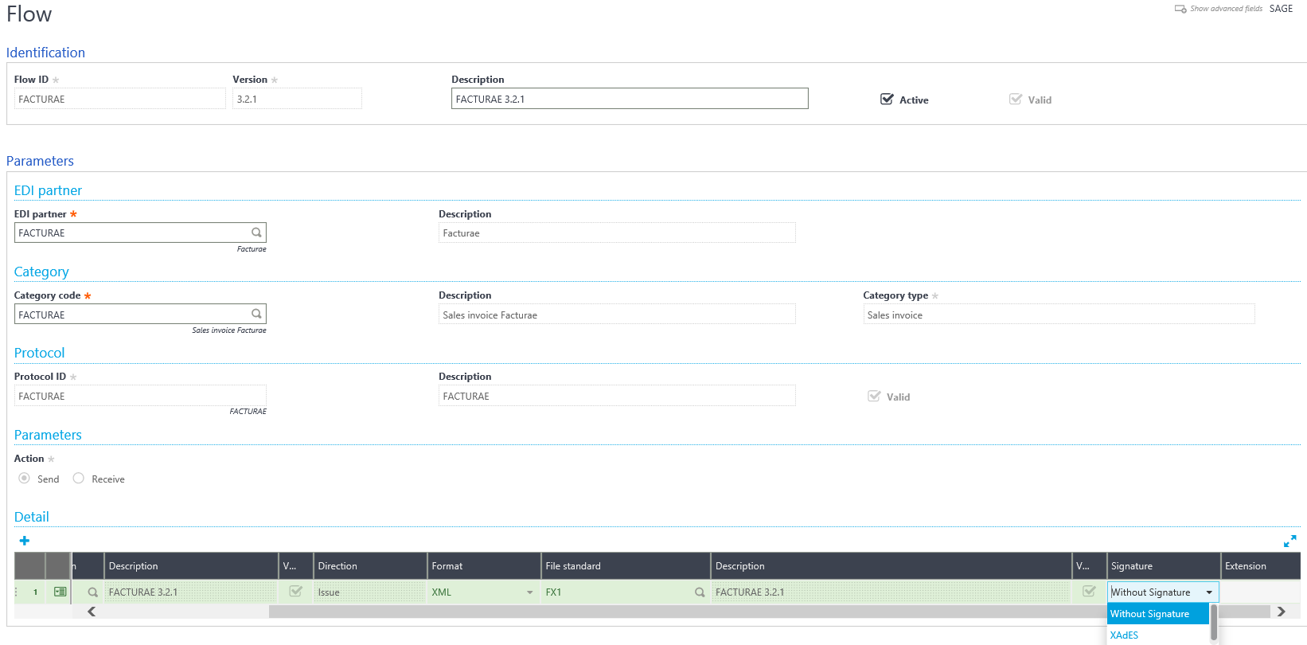Open the Category code lookup magnifier
1307x645 pixels.
click(x=256, y=314)
